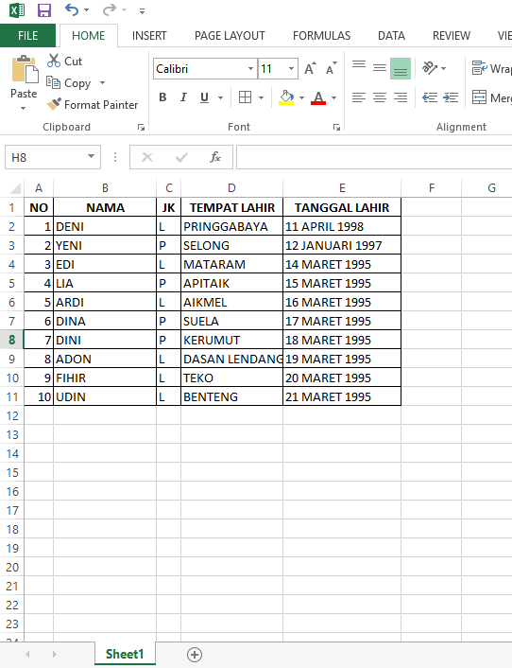512x668 pixels.
Task: Select column E header
Action: (x=342, y=188)
